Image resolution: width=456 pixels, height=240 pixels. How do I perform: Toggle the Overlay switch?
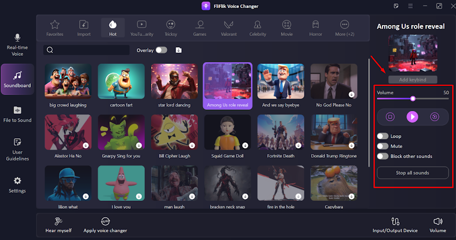(x=161, y=50)
